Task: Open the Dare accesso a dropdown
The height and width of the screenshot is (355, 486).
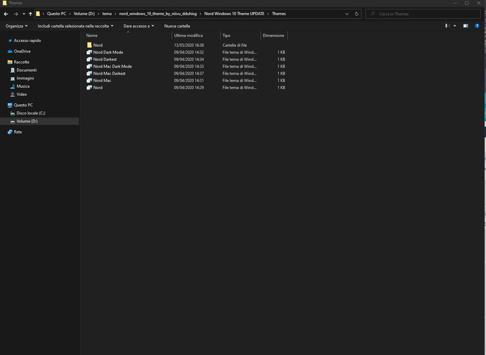Action: 139,26
